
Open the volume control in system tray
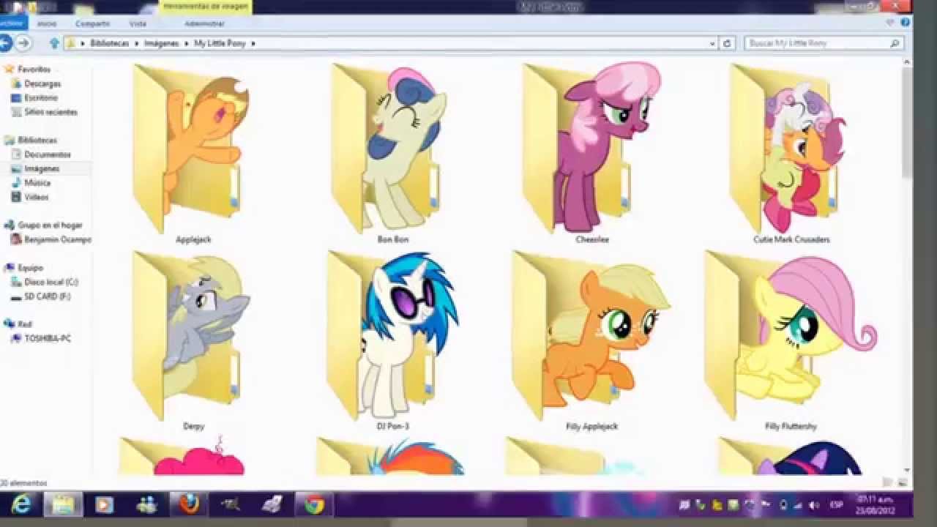pyautogui.click(x=813, y=505)
